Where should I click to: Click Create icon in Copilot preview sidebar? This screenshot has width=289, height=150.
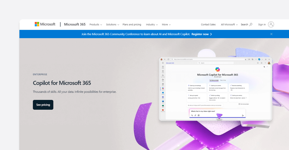click(163, 71)
